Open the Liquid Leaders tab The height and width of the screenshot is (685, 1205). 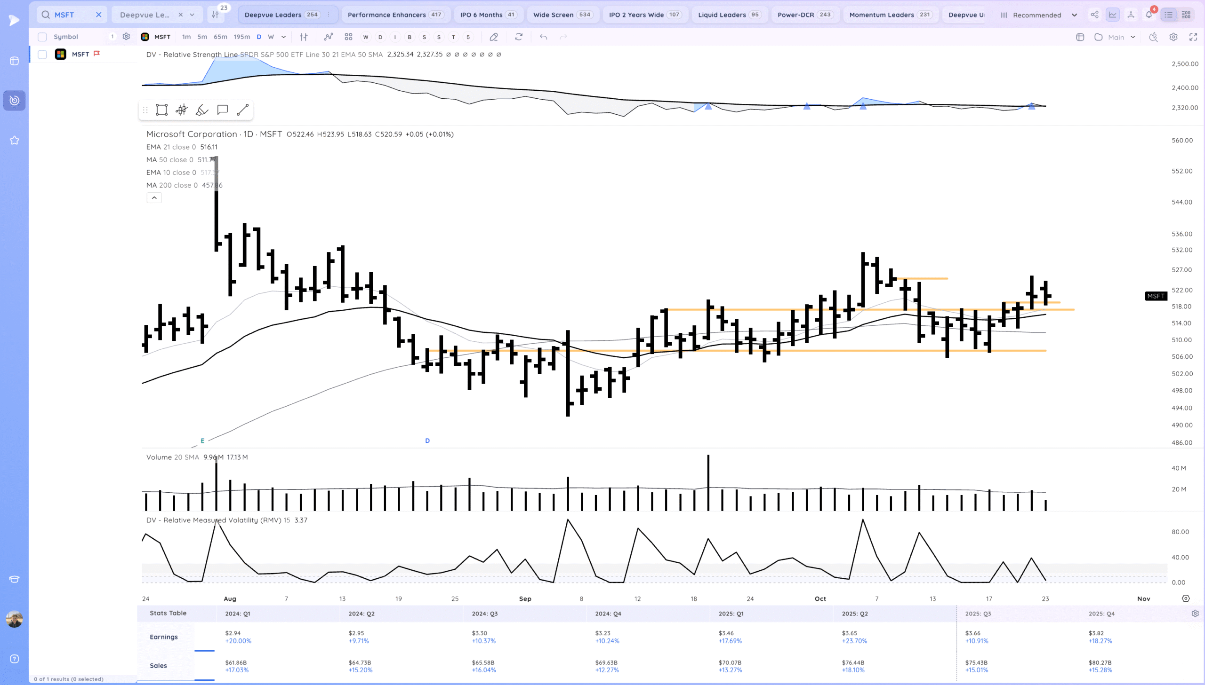728,15
